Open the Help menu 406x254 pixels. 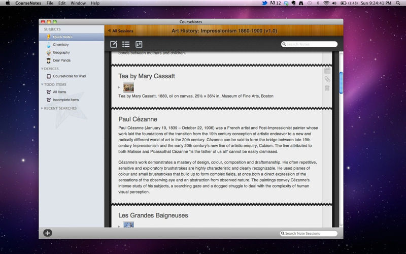(x=95, y=3)
